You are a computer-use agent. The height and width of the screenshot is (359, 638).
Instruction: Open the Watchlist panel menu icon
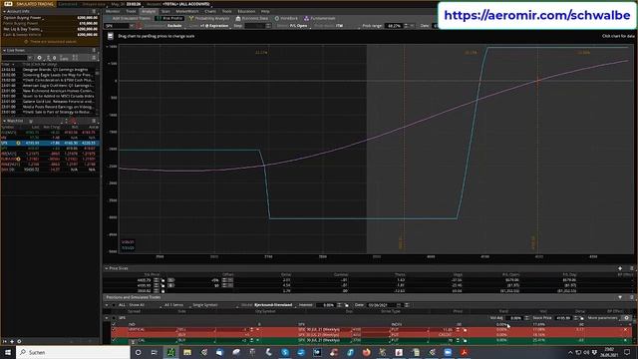click(x=94, y=121)
